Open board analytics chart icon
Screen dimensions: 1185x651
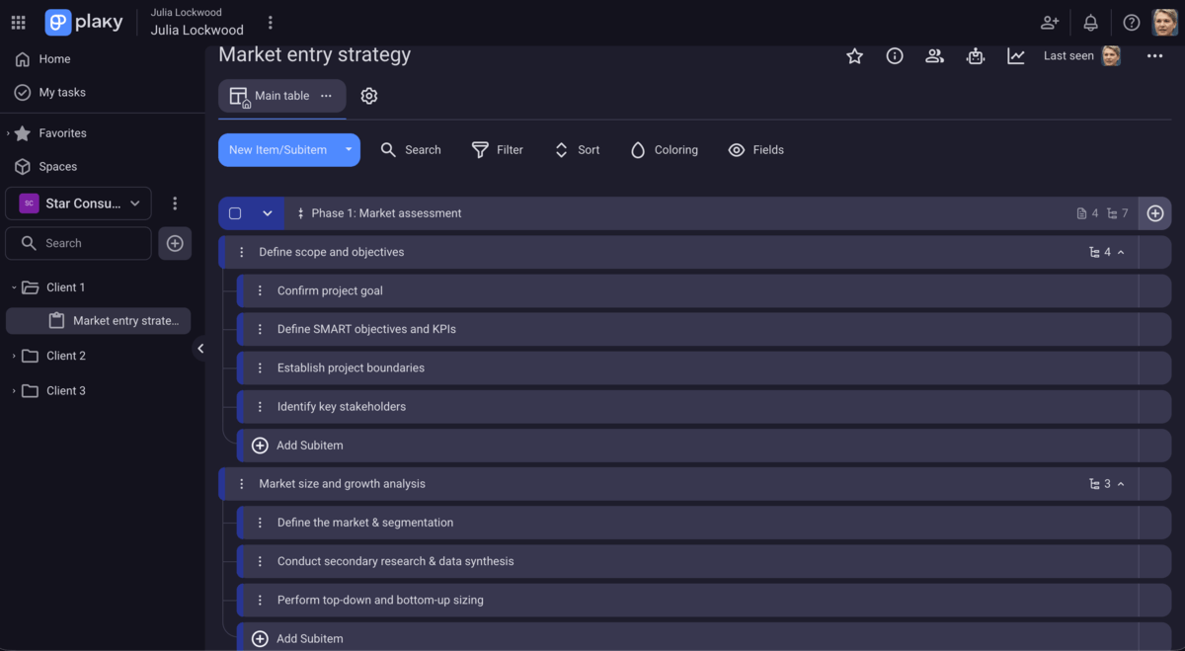point(1015,56)
